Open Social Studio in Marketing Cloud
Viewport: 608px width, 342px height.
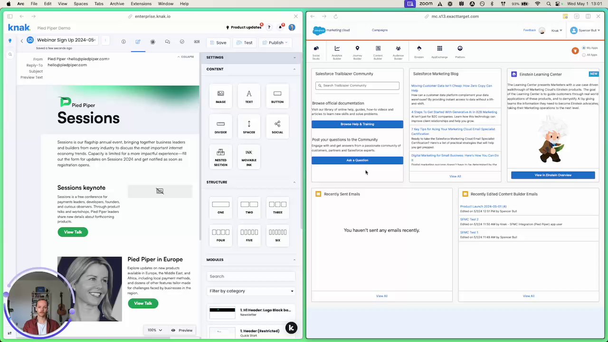316,52
